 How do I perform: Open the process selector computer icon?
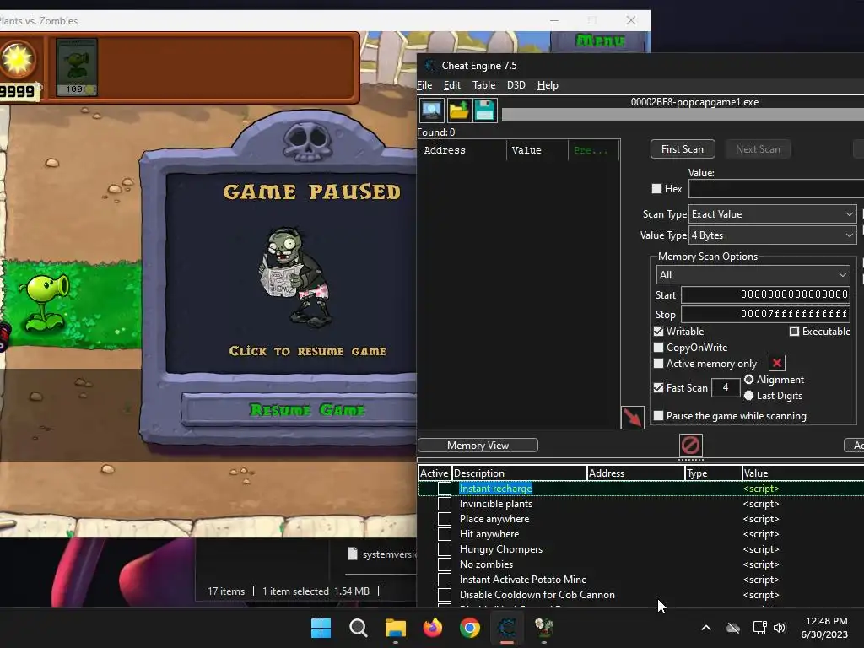click(431, 111)
